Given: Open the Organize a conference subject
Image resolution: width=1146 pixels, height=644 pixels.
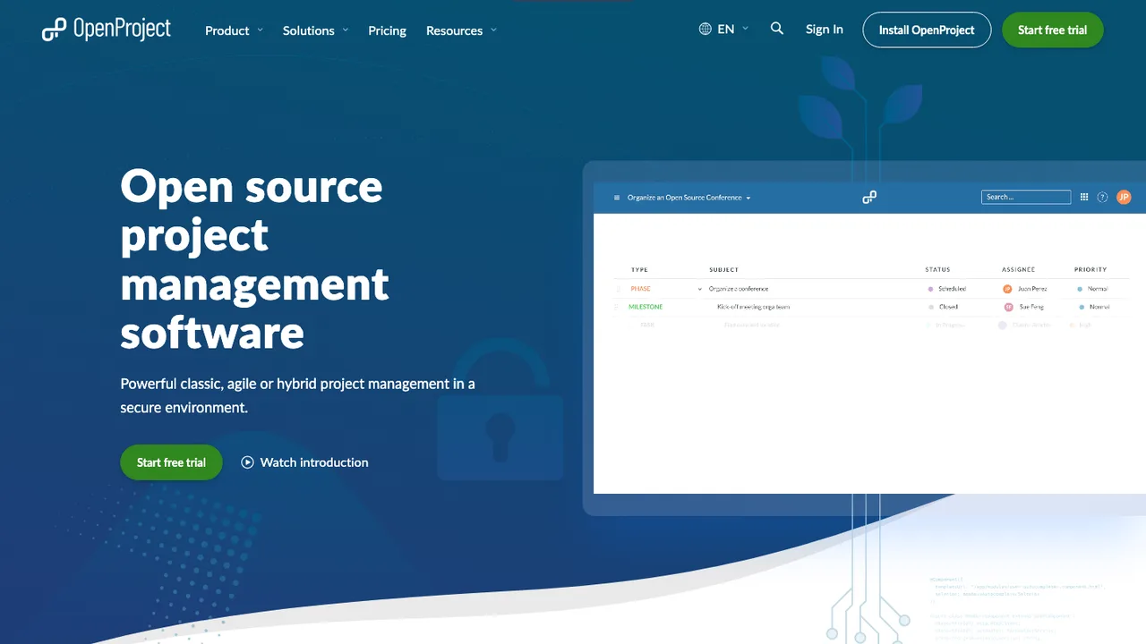Looking at the screenshot, I should [x=739, y=289].
